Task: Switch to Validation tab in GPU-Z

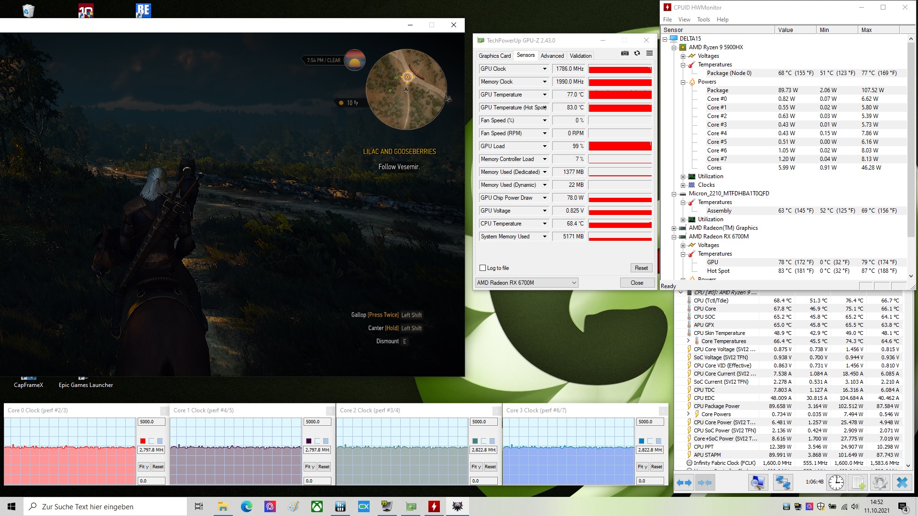Action: point(580,56)
